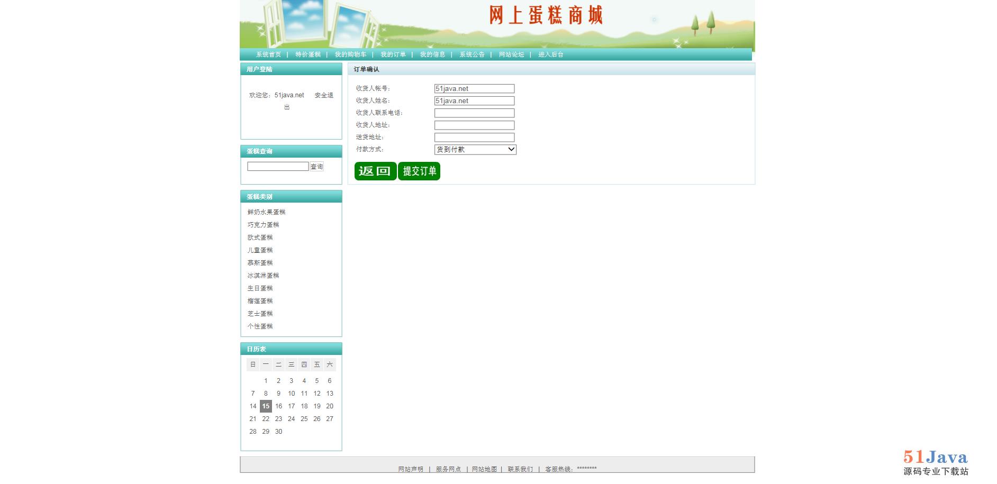Open 进入后台 admin link
The image size is (997, 484).
(x=551, y=54)
